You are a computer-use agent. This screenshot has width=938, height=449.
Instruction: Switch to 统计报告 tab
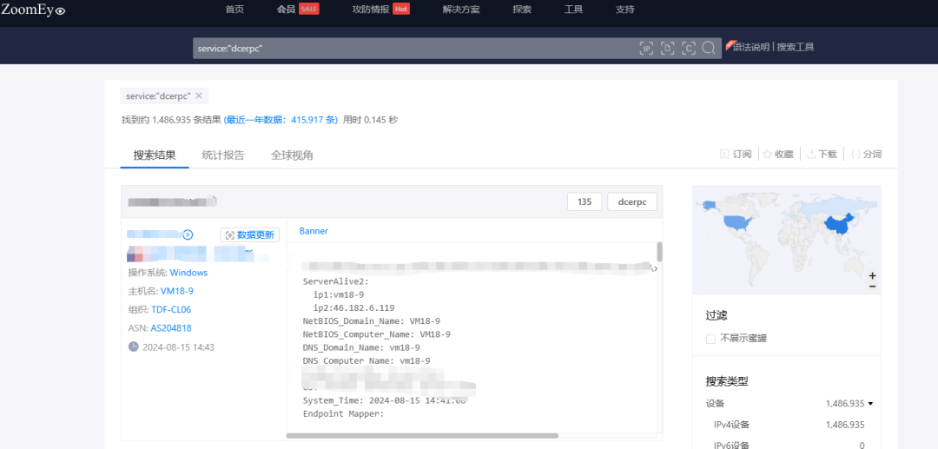pyautogui.click(x=223, y=155)
